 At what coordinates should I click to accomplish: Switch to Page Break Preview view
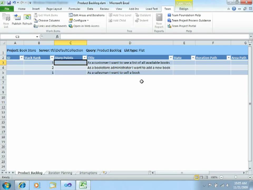click(206, 177)
